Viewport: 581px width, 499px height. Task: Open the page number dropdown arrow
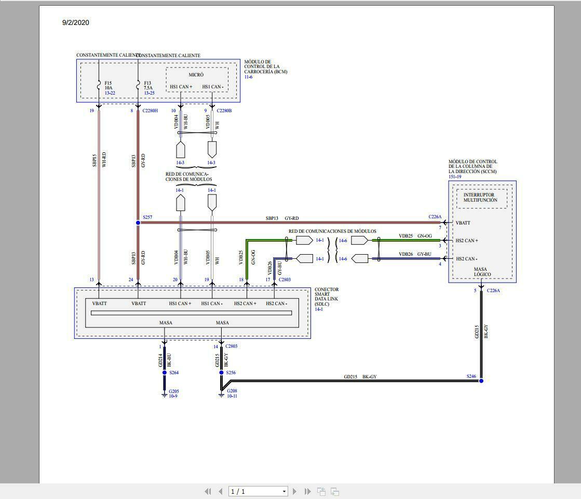tap(284, 491)
